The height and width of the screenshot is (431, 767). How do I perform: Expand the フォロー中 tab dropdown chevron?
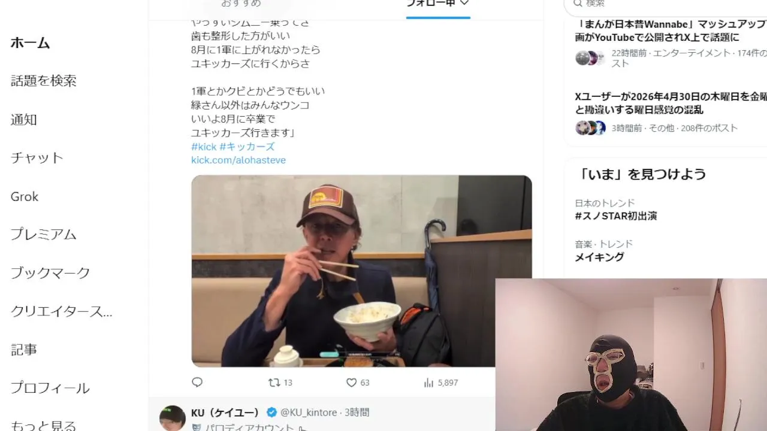[x=464, y=3]
